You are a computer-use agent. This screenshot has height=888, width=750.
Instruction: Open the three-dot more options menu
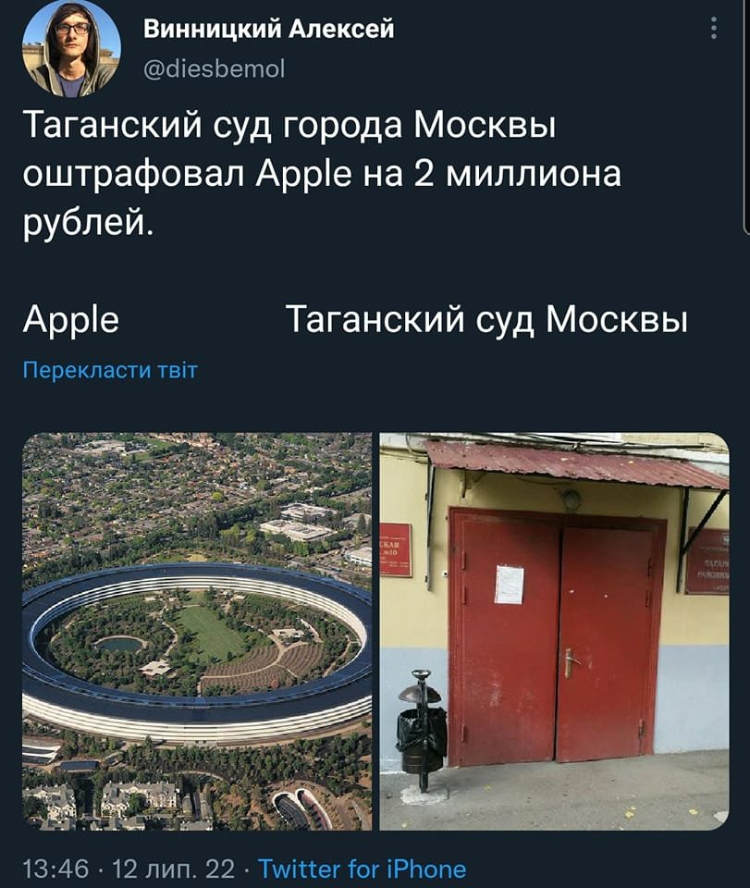tap(714, 28)
